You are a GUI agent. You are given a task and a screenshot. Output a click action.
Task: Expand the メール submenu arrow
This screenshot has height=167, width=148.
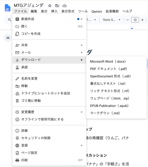[x=82, y=53]
